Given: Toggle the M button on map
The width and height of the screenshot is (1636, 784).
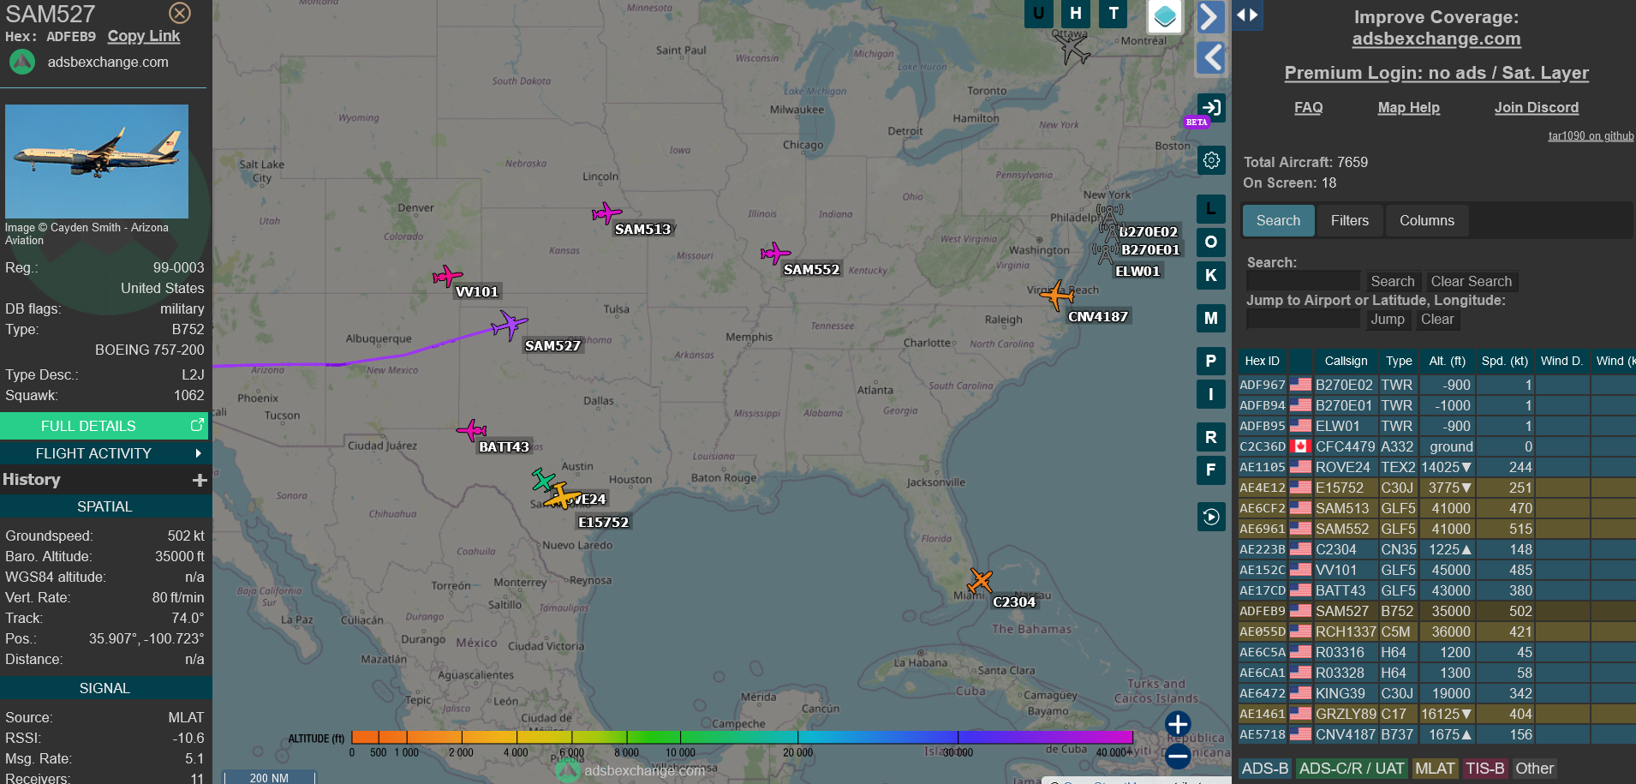Looking at the screenshot, I should coord(1211,318).
